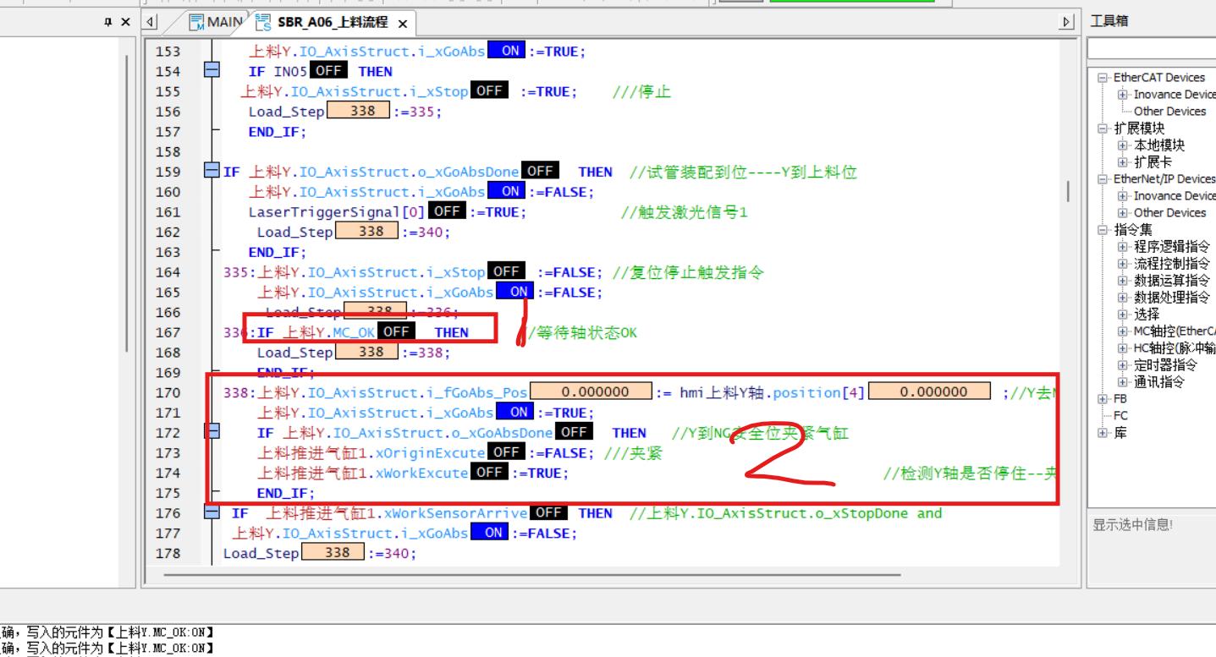Click the SBR_A06 tab file icon
1216x657 pixels.
(263, 23)
